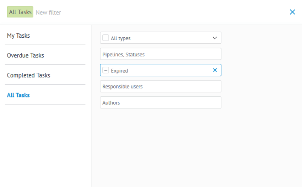Click the All types label text
Viewport: 302px width, 187px height.
click(120, 38)
